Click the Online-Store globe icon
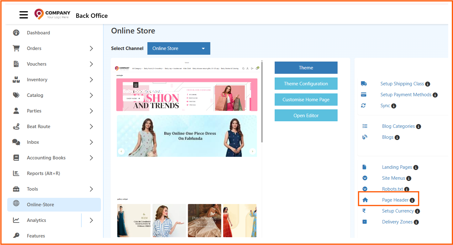 click(16, 204)
